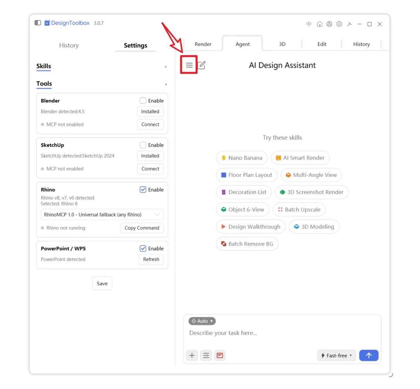Click 'SketchUp detected:SketchUp 2024' text
Image resolution: width=420 pixels, height=389 pixels.
click(77, 156)
